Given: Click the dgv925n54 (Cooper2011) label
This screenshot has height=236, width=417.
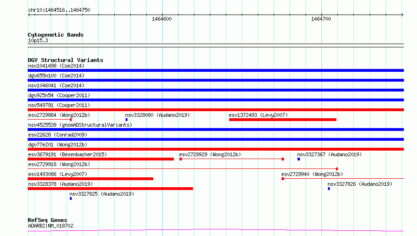Looking at the screenshot, I should [59, 95].
